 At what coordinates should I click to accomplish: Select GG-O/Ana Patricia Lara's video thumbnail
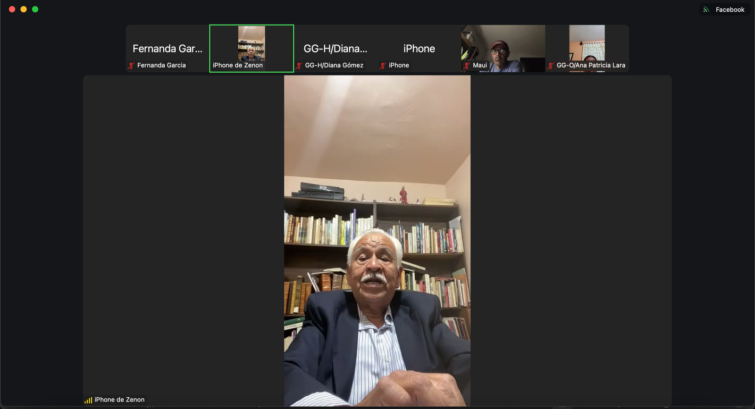pos(587,49)
